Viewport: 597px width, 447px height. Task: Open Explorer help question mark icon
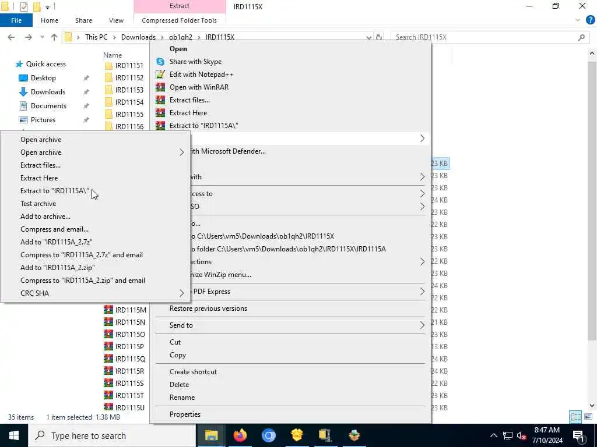click(590, 20)
